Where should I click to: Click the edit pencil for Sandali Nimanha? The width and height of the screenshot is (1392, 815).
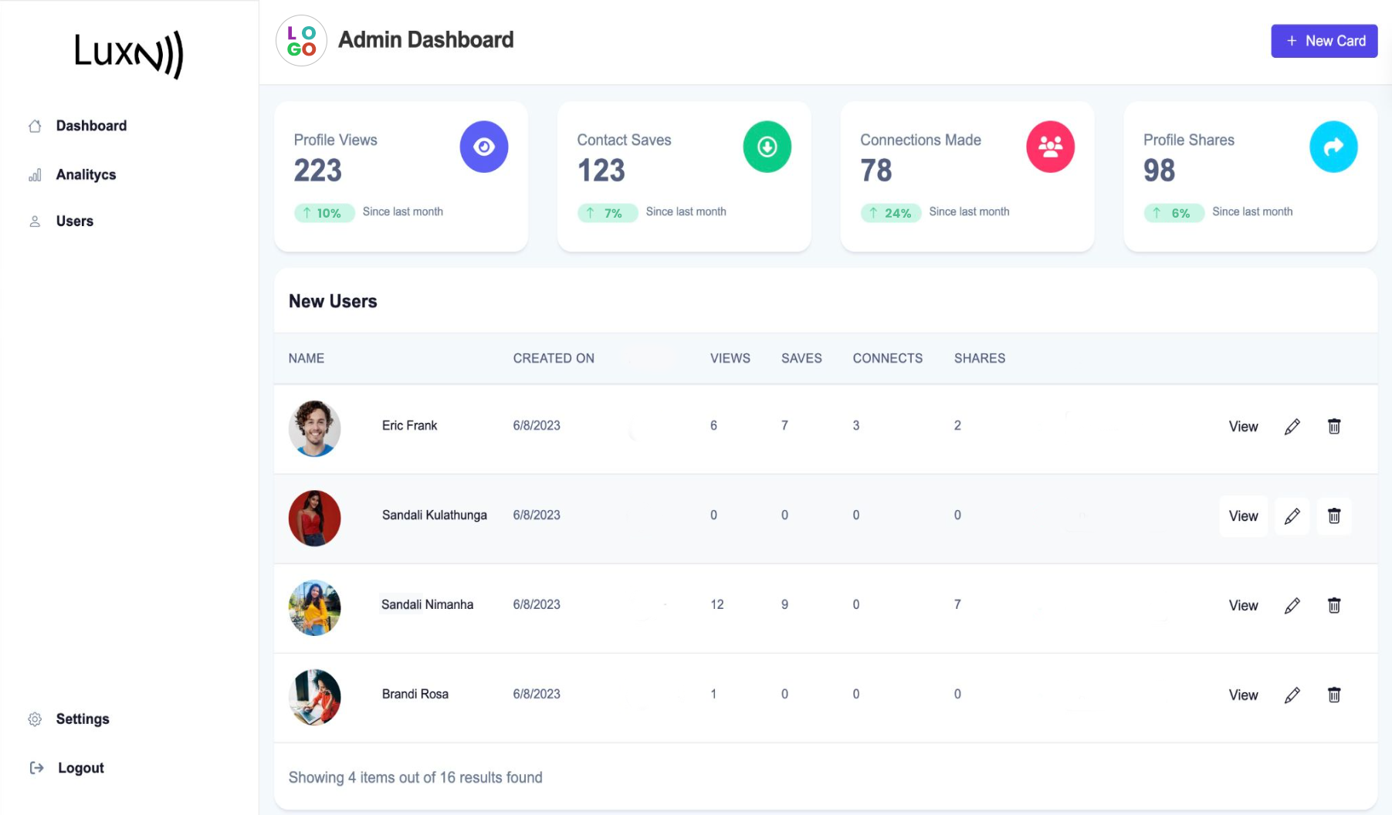pos(1292,606)
